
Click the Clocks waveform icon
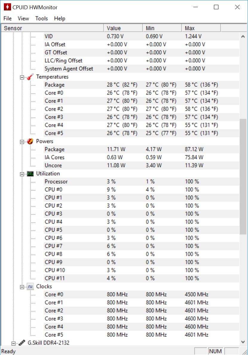[x=30, y=287]
